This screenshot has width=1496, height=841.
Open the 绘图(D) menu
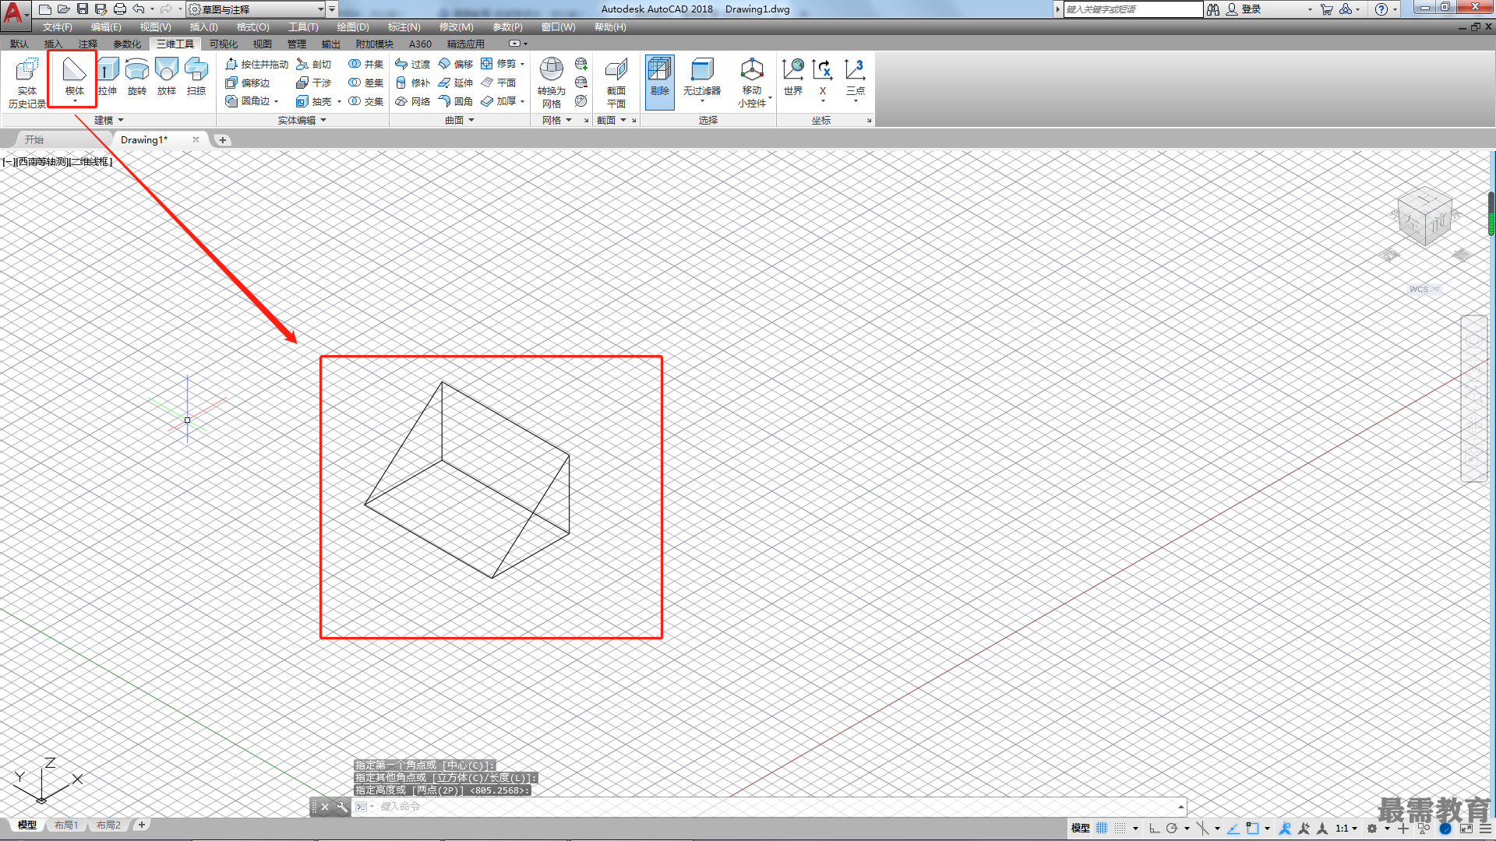[353, 26]
